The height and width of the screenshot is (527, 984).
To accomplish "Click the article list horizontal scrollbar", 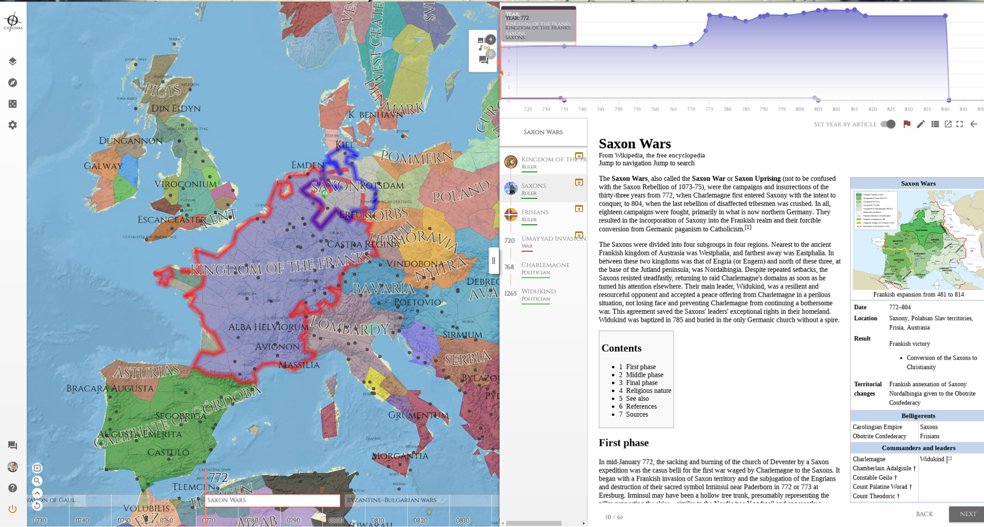I will pyautogui.click(x=534, y=523).
